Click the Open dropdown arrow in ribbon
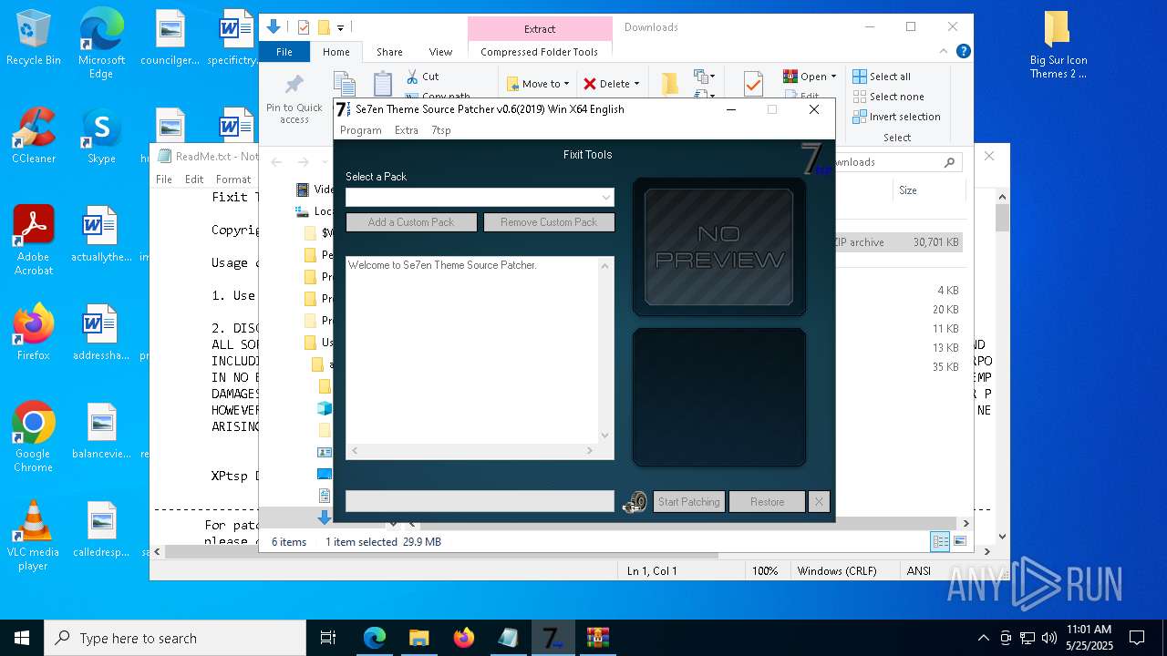This screenshot has width=1167, height=656. point(833,77)
